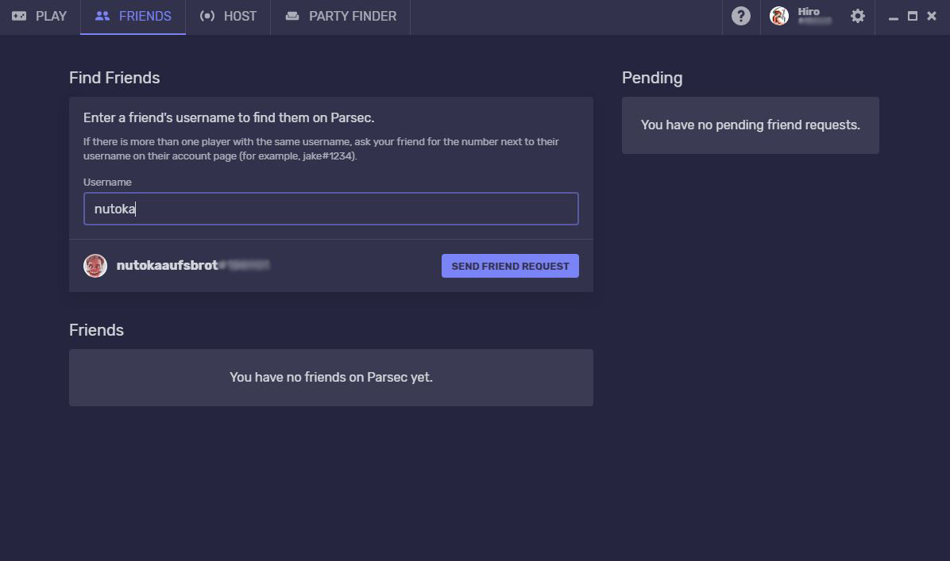Image resolution: width=950 pixels, height=561 pixels.
Task: Click Hiro's profile avatar in top bar
Action: point(779,16)
